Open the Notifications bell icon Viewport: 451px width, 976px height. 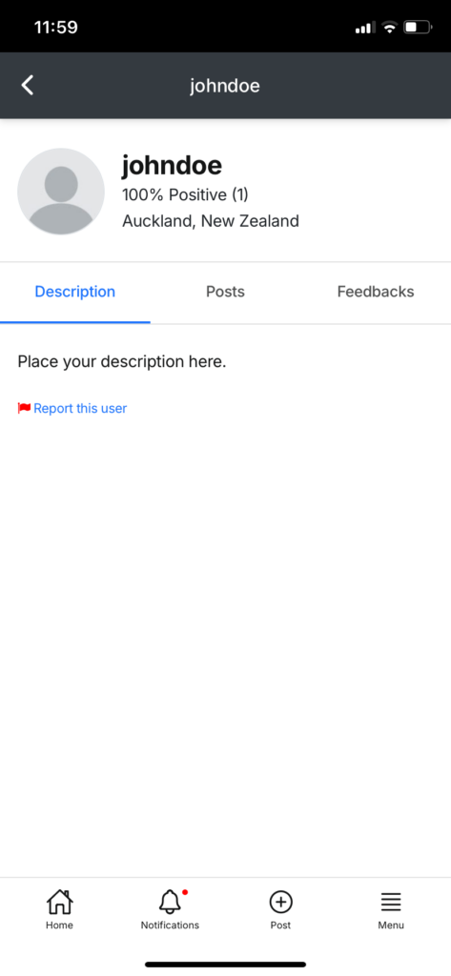pos(170,902)
